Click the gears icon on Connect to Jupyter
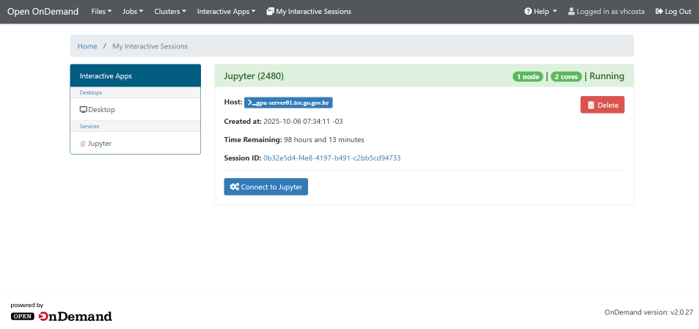This screenshot has width=699, height=329. [234, 187]
